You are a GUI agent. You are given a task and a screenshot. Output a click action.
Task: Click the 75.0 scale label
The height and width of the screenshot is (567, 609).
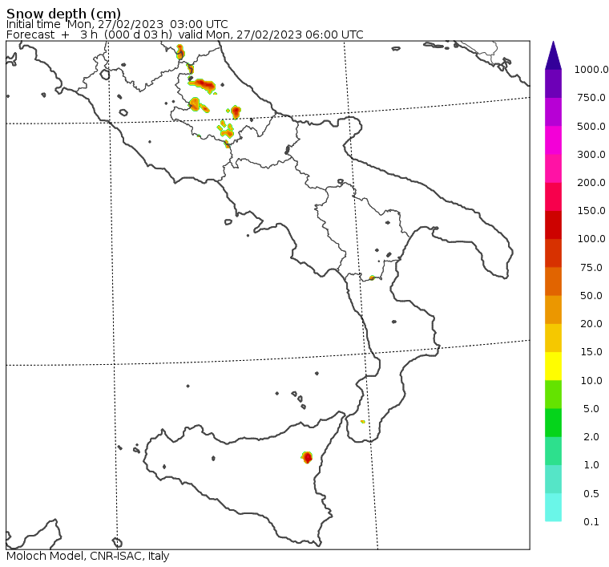coord(591,267)
